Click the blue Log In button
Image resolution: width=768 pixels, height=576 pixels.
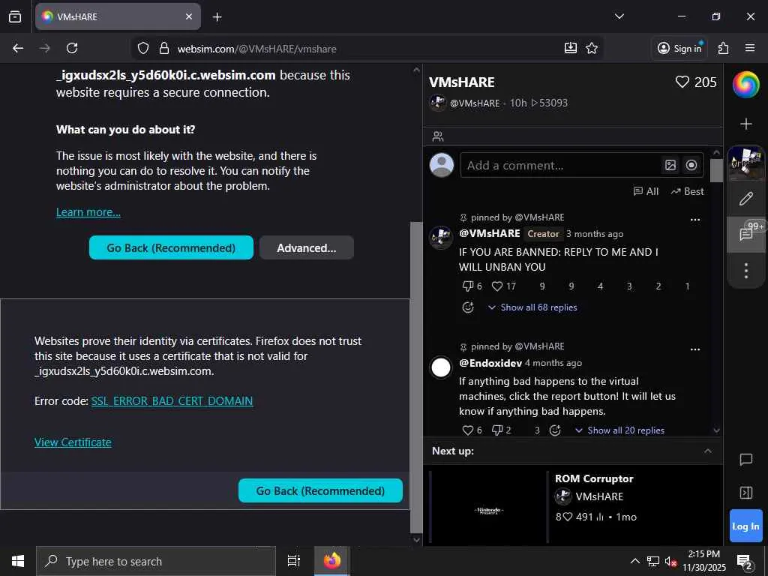[x=745, y=526]
